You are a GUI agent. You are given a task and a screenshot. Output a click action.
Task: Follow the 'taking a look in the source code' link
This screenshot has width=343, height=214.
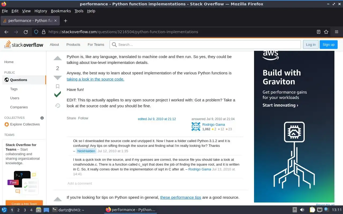(95, 79)
